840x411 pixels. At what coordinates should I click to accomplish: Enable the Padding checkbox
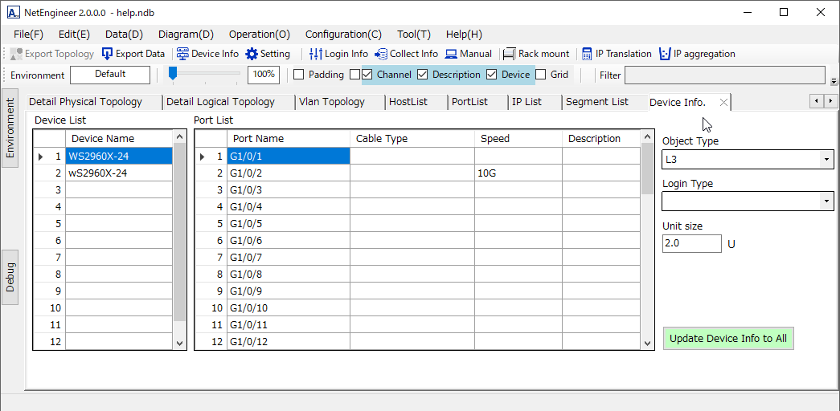click(299, 75)
